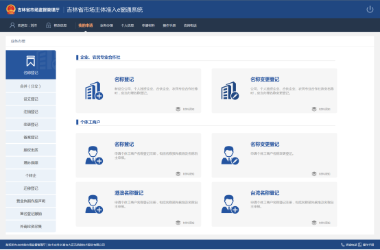Screen dimensions: 380x250
Task: Click welcome username text in navigation bar
Action: pyautogui.click(x=27, y=25)
